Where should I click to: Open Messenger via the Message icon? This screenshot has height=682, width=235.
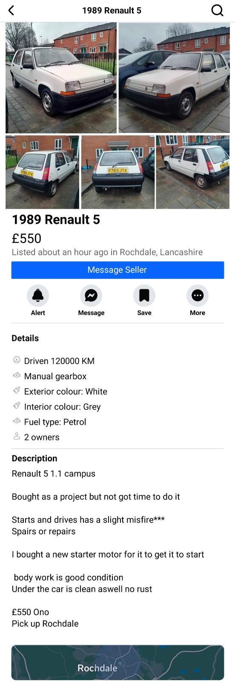(91, 295)
